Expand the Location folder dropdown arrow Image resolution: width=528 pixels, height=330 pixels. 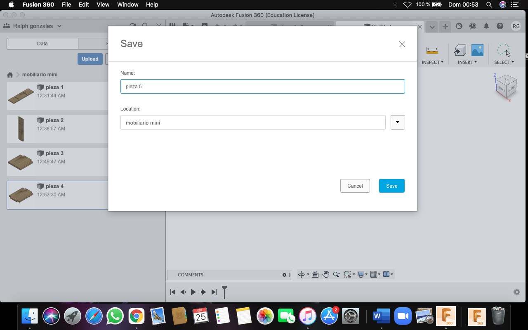(x=398, y=122)
